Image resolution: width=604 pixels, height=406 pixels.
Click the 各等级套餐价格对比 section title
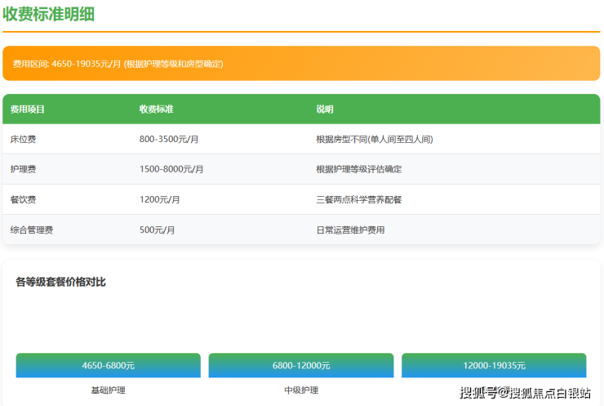tap(60, 282)
